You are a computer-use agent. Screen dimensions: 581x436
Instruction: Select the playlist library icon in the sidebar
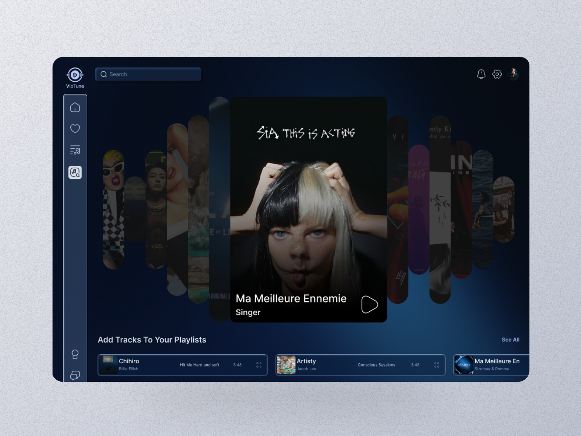[75, 150]
